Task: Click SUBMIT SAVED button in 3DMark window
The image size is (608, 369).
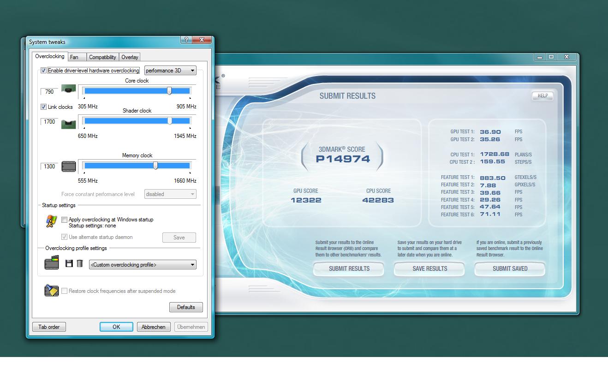Action: [510, 268]
